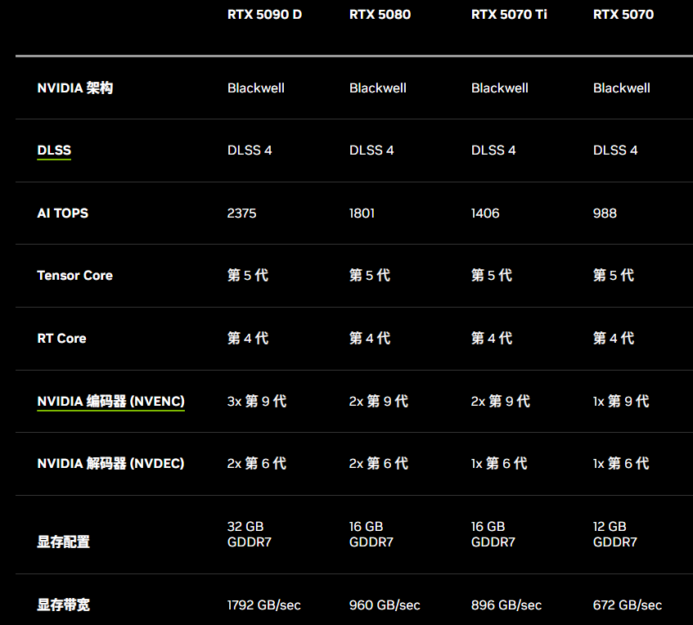Click the AI TOPS row label
Image resolution: width=693 pixels, height=625 pixels.
click(x=62, y=213)
